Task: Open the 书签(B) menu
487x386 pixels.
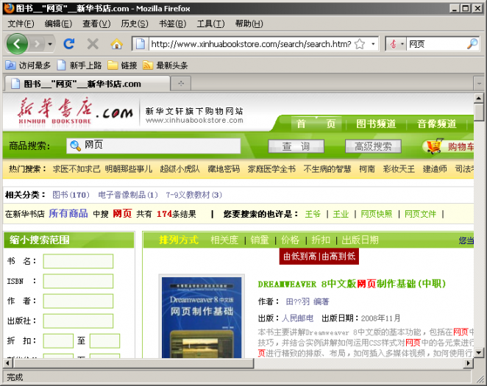Action: click(173, 24)
